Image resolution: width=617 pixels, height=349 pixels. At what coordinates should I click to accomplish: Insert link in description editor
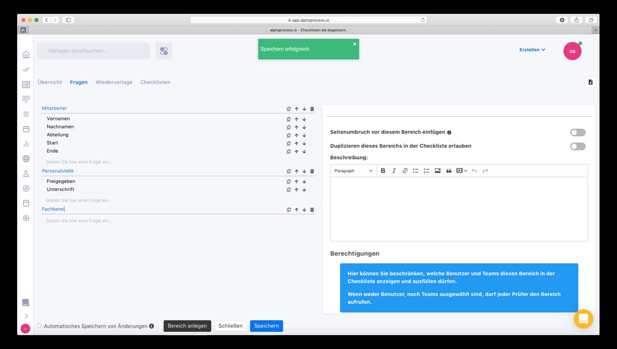pos(405,171)
